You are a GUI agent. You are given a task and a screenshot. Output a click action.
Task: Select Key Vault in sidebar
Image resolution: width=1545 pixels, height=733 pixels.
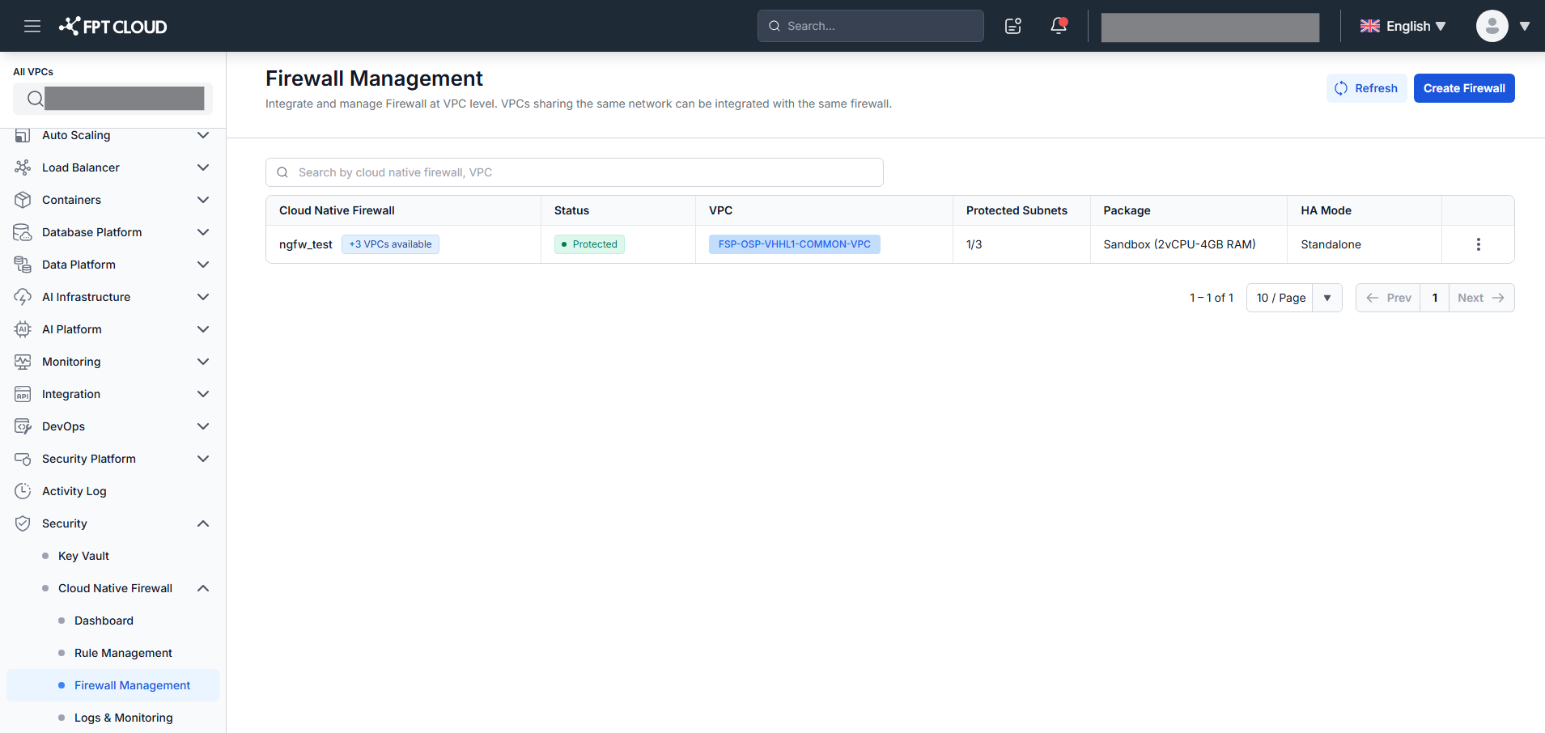pyautogui.click(x=83, y=556)
